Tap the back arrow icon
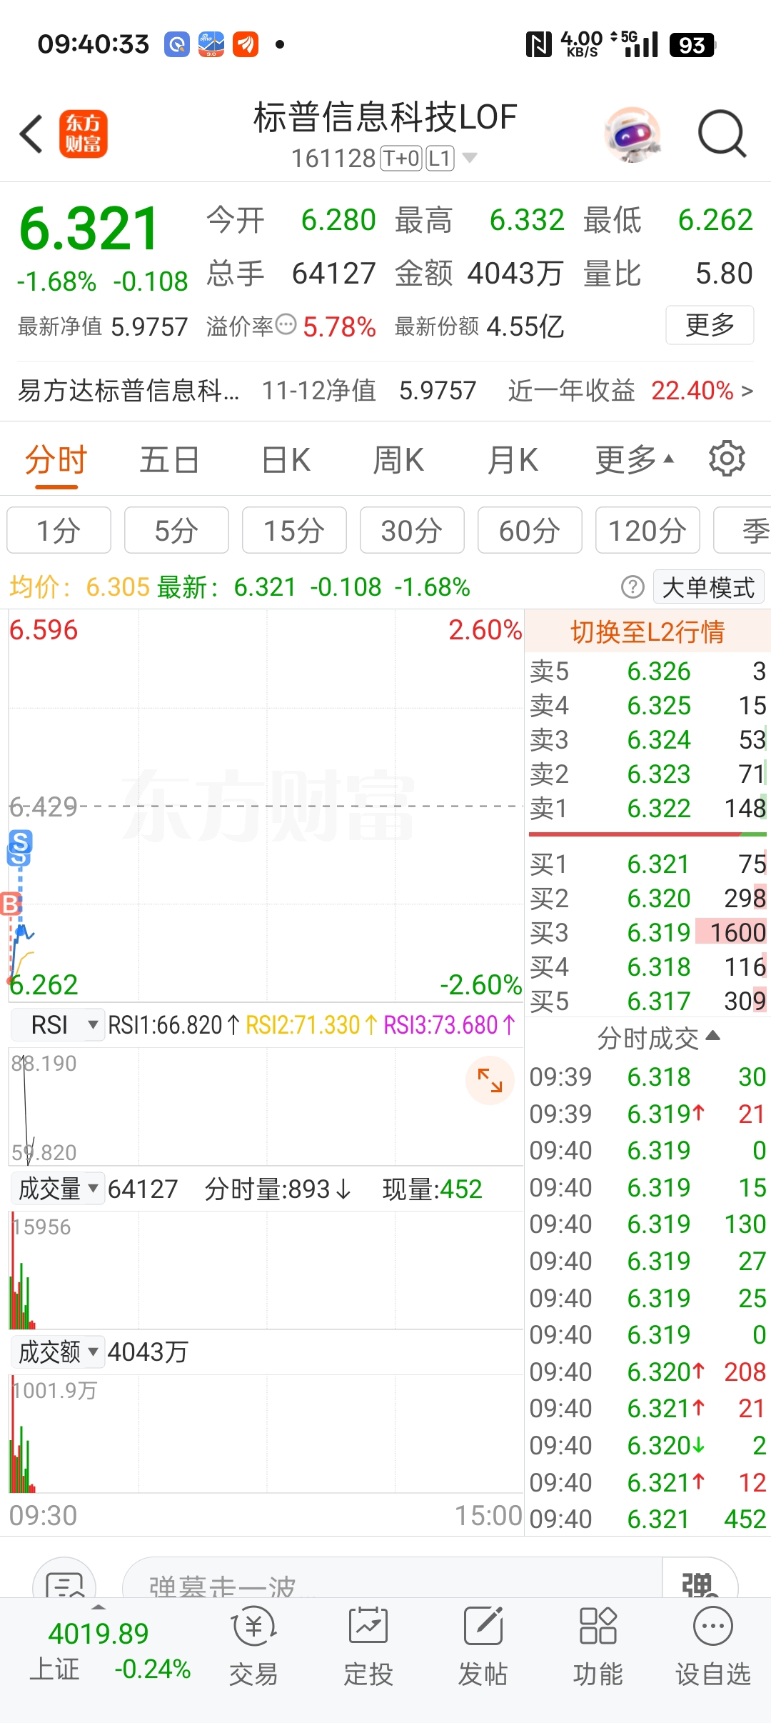 [32, 134]
